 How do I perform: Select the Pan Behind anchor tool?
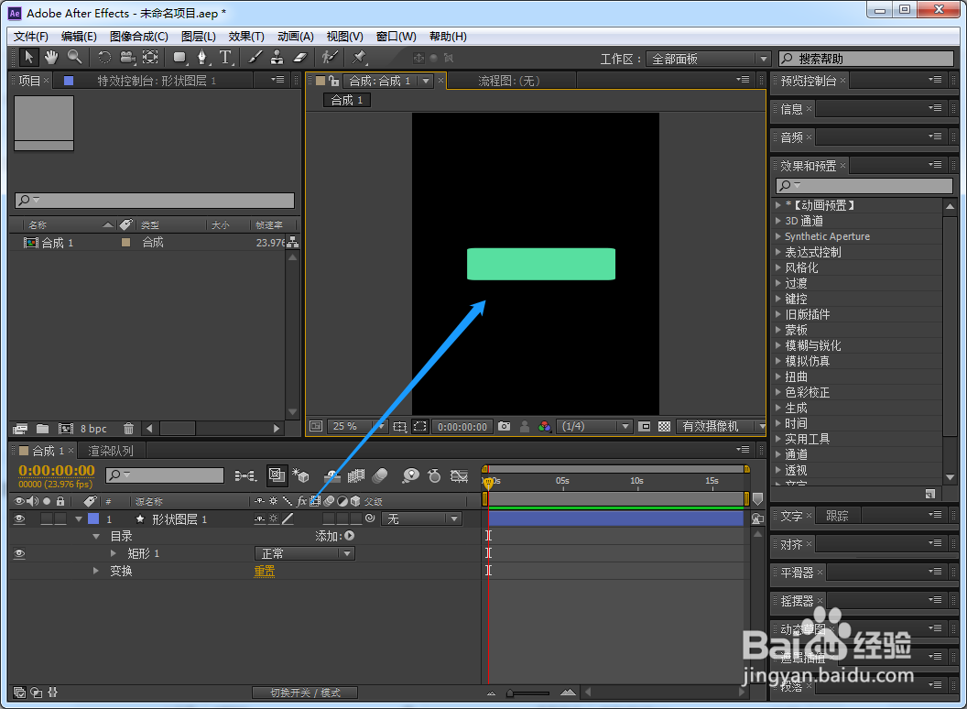click(x=150, y=58)
